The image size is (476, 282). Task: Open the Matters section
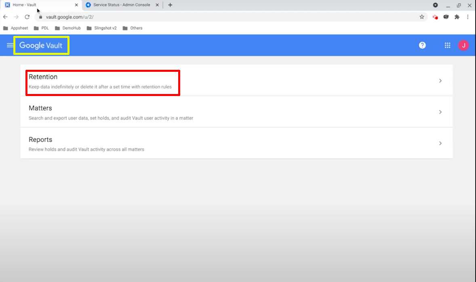point(236,112)
